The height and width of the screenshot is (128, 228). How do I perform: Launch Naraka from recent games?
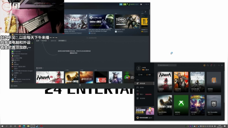coord(50,77)
